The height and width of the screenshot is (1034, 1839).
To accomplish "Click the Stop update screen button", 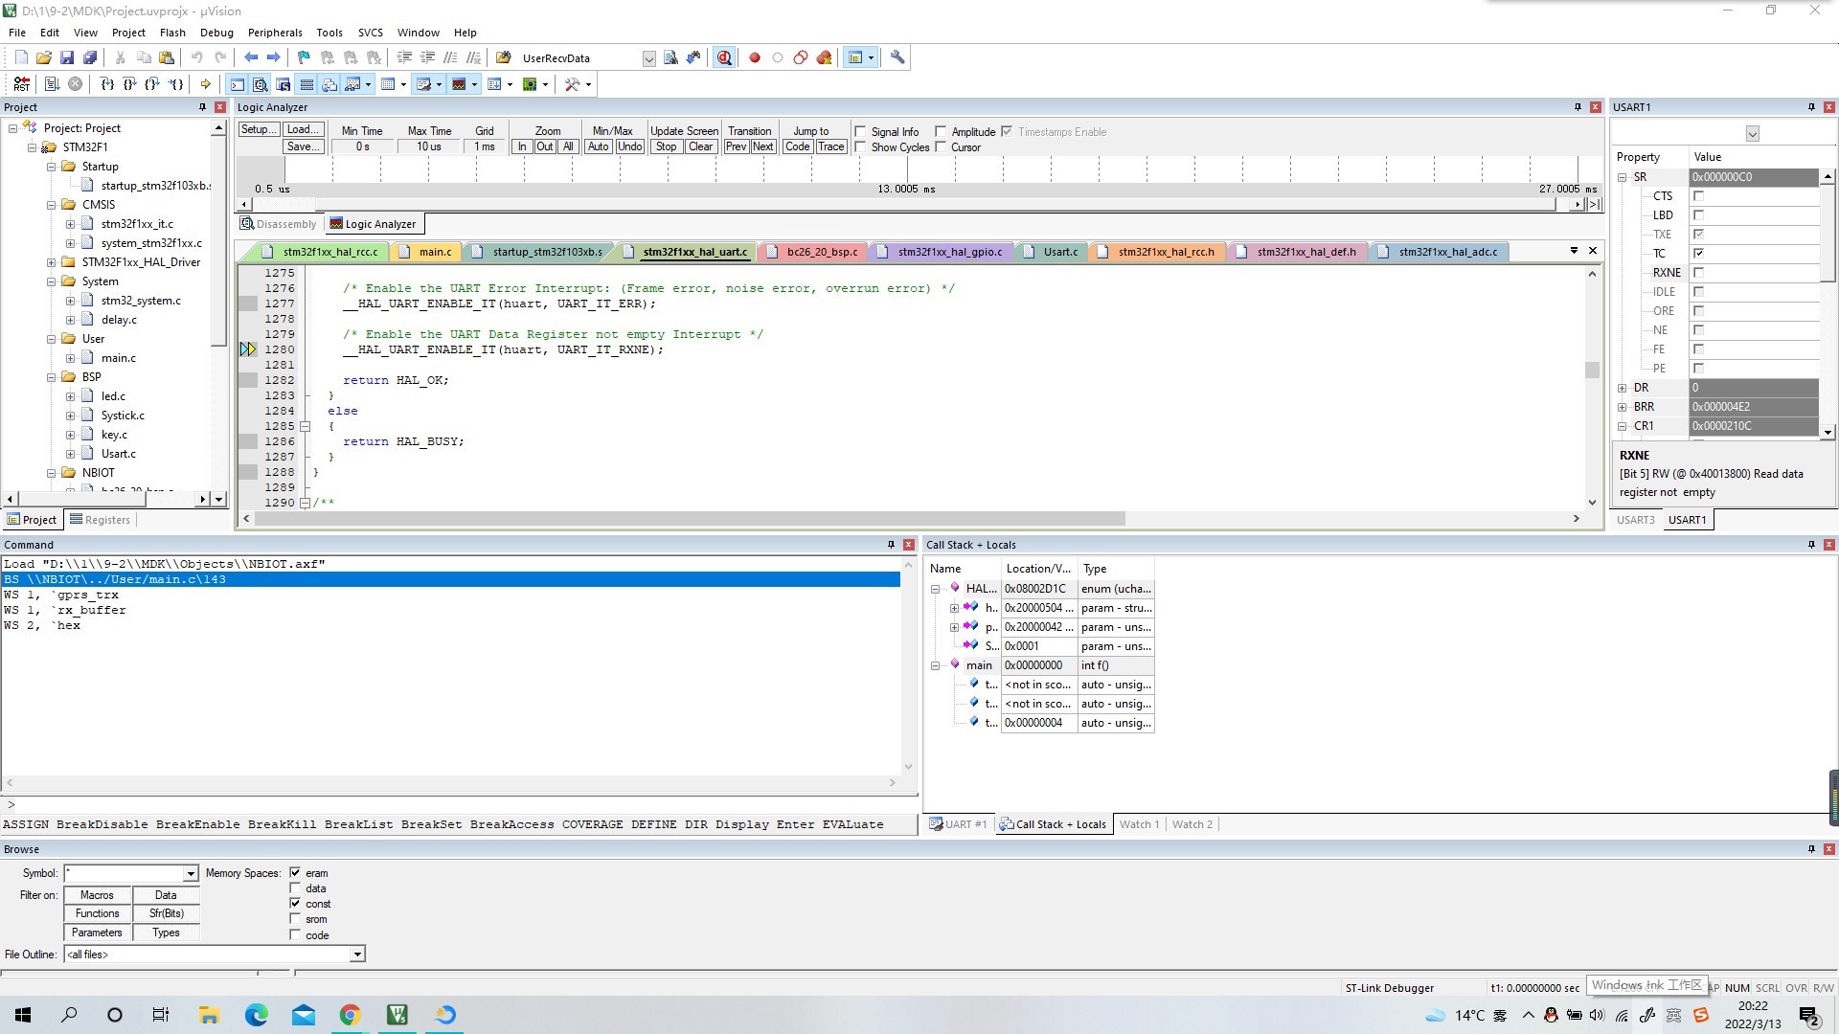I will 666,147.
